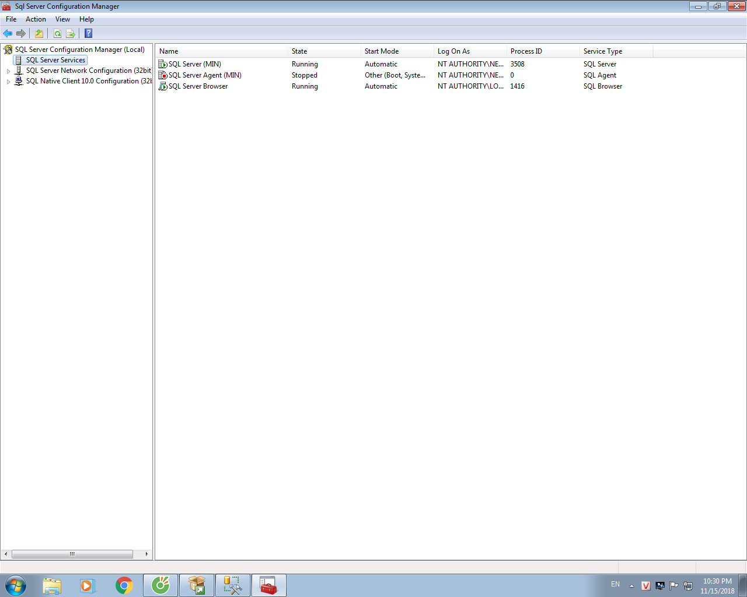Sort by the Log On As column header

470,51
